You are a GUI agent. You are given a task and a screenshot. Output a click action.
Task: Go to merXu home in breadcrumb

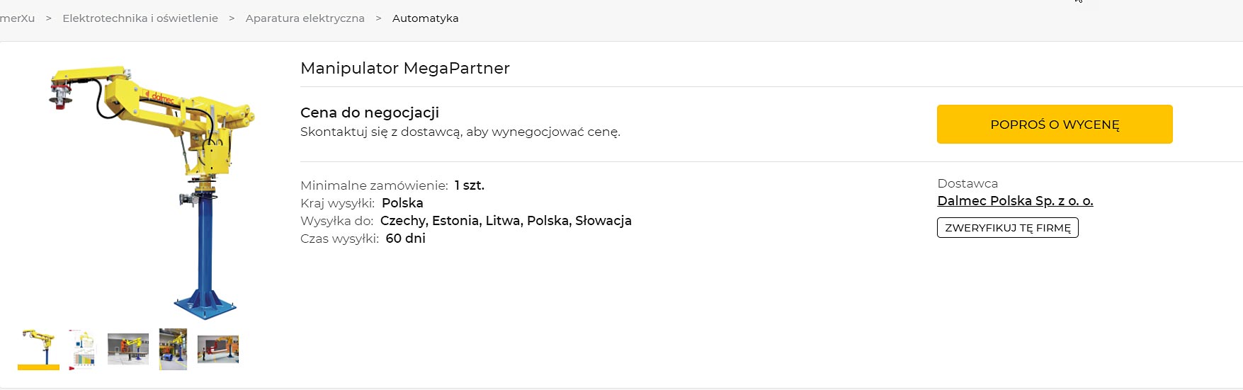click(17, 18)
